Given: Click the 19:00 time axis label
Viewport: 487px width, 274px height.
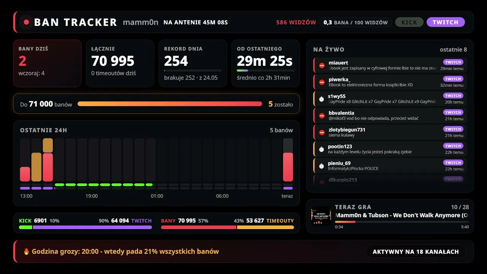Looking at the screenshot, I should (x=92, y=196).
